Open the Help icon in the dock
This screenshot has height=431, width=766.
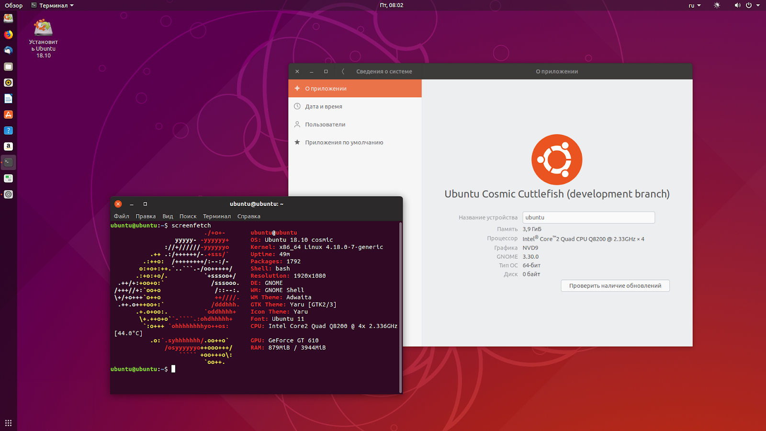8,130
